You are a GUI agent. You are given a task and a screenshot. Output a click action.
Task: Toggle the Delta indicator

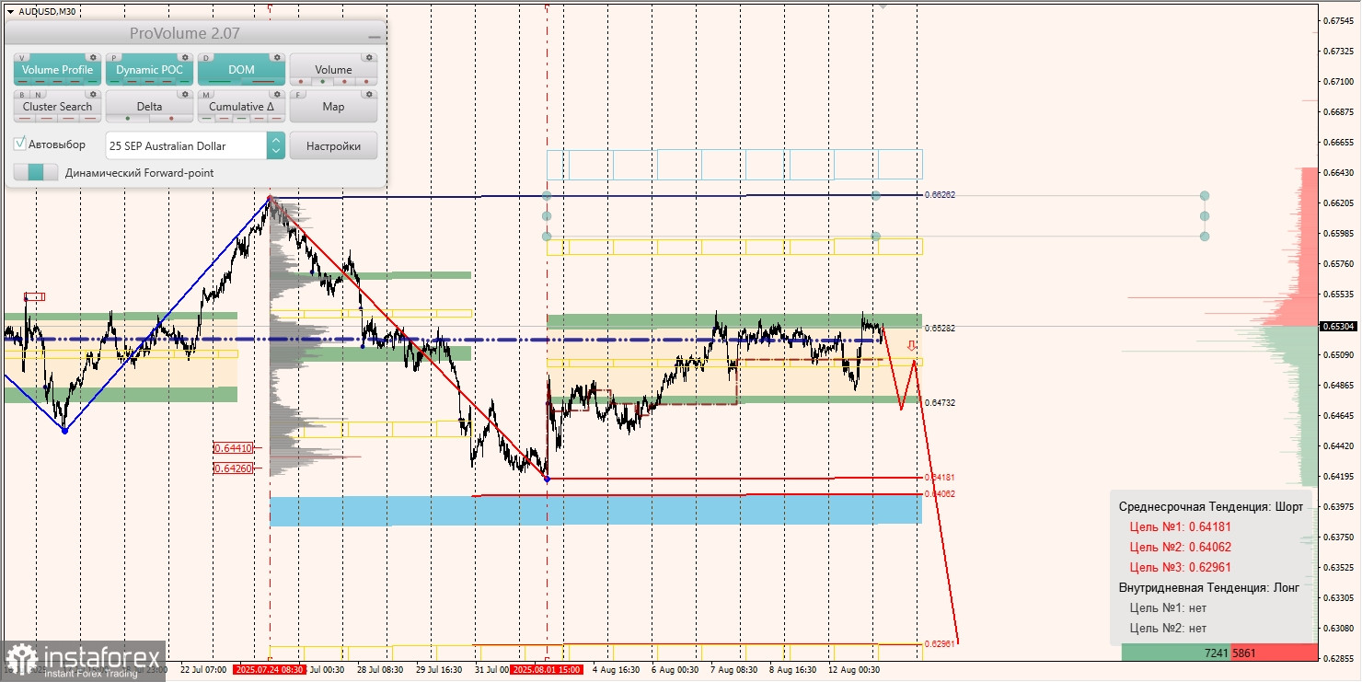pyautogui.click(x=149, y=107)
